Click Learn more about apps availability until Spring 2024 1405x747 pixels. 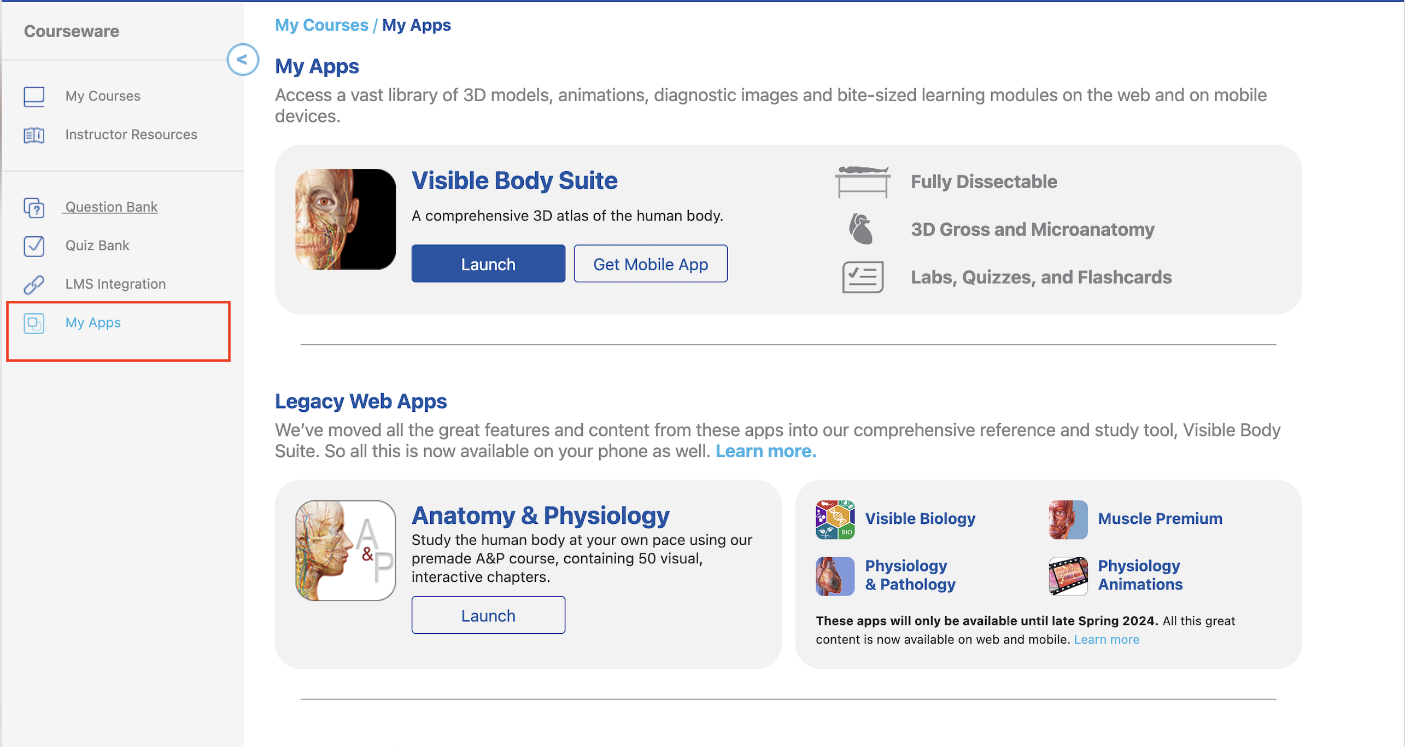coord(1107,639)
